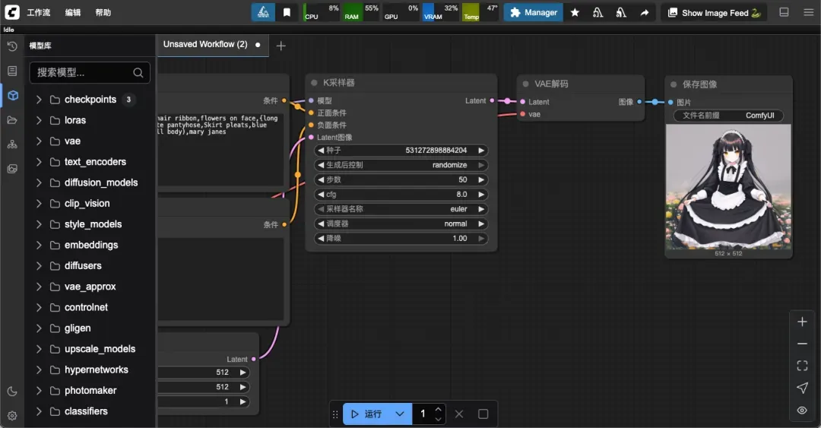
Task: Open the 工作流 menu
Action: point(39,13)
